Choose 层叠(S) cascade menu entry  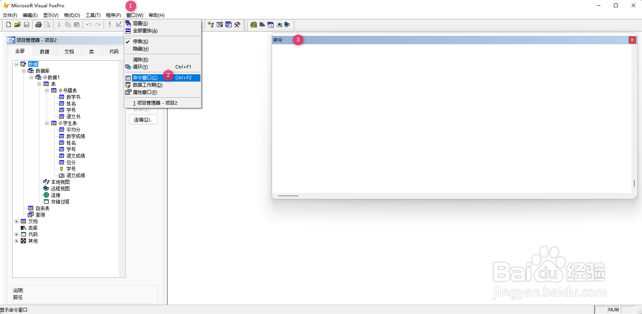click(x=162, y=23)
